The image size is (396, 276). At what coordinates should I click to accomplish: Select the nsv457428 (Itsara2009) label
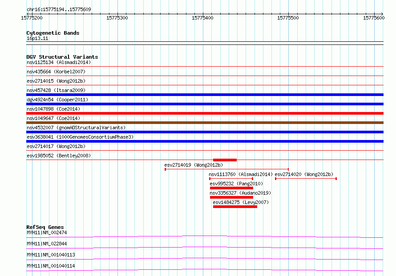click(x=56, y=90)
